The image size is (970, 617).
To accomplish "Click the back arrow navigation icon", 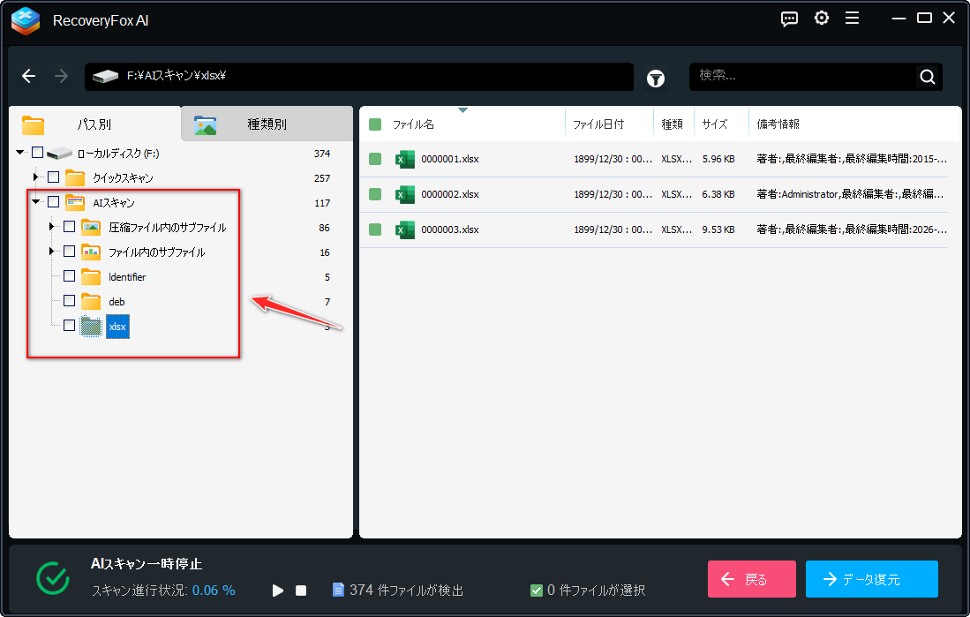I will tap(29, 77).
